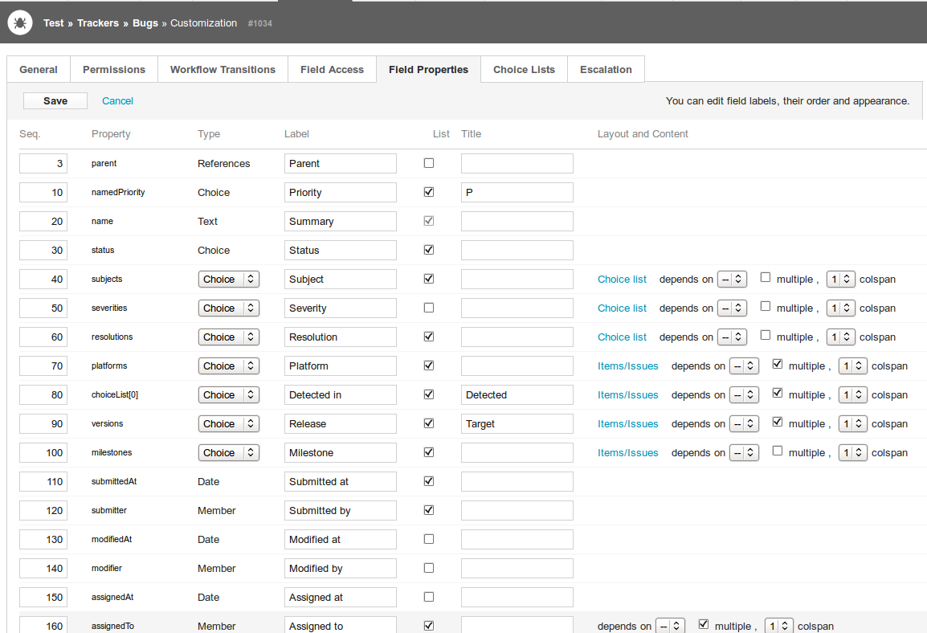Open Bugs breadcrumb link
The image size is (927, 633).
[145, 23]
